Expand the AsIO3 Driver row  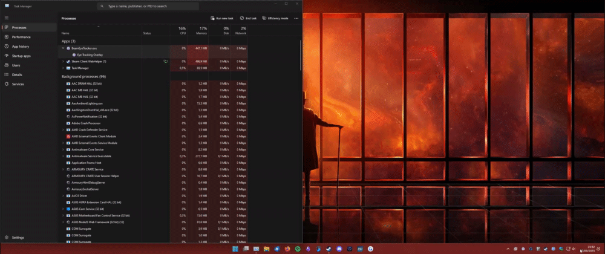pyautogui.click(x=63, y=196)
